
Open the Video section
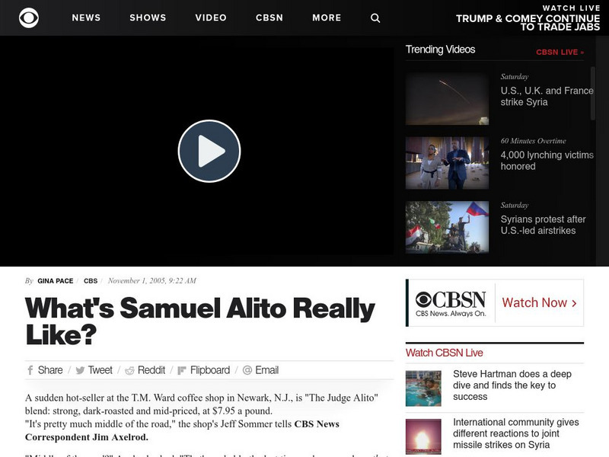pyautogui.click(x=211, y=18)
